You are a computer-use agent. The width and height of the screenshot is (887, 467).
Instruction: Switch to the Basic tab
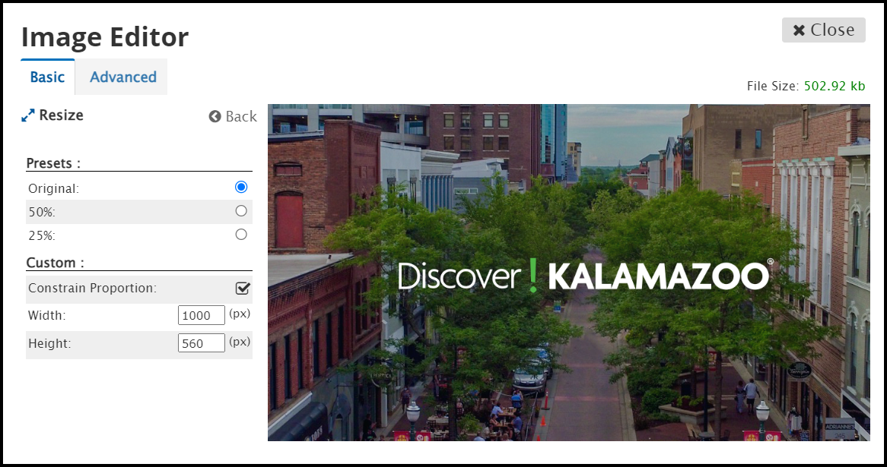pyautogui.click(x=47, y=77)
